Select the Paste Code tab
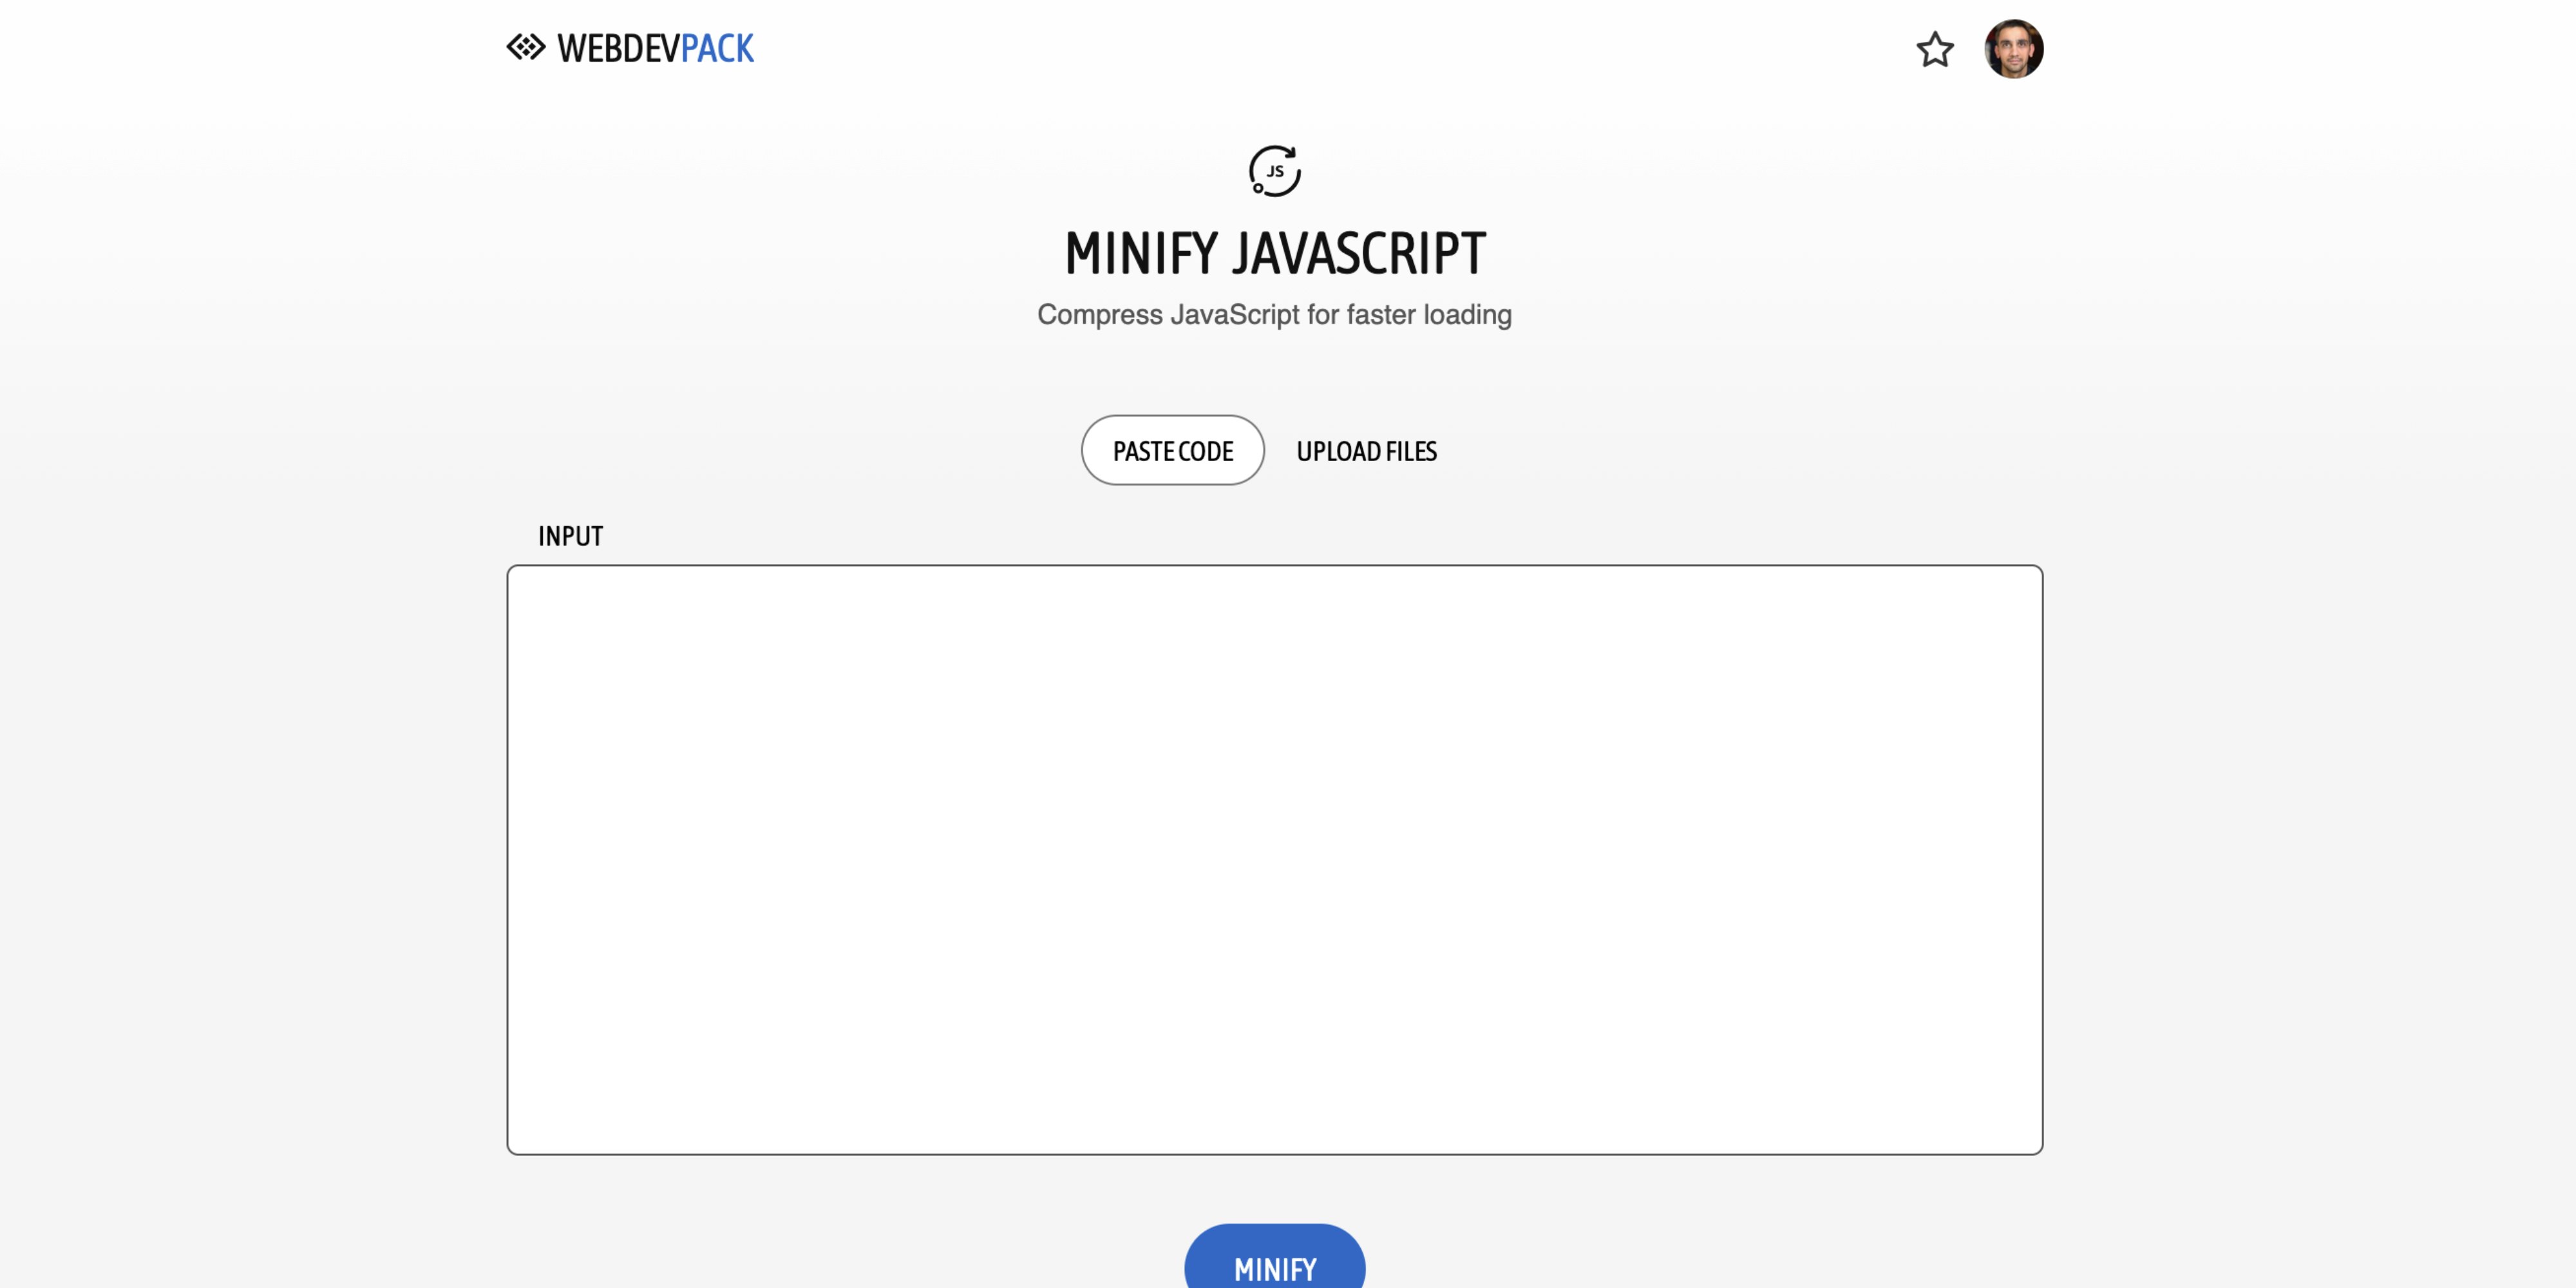Viewport: 2576px width, 1288px height. click(1173, 451)
